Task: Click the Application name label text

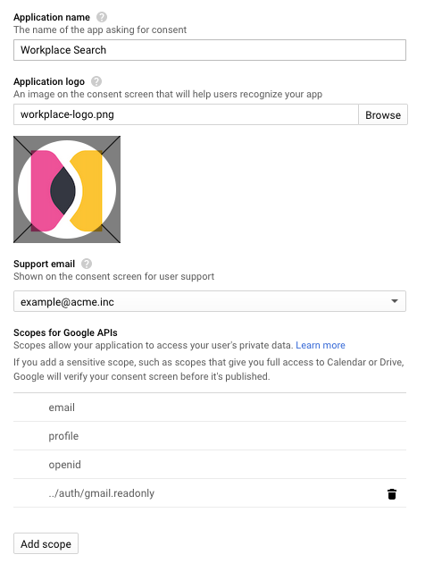Action: pos(52,17)
